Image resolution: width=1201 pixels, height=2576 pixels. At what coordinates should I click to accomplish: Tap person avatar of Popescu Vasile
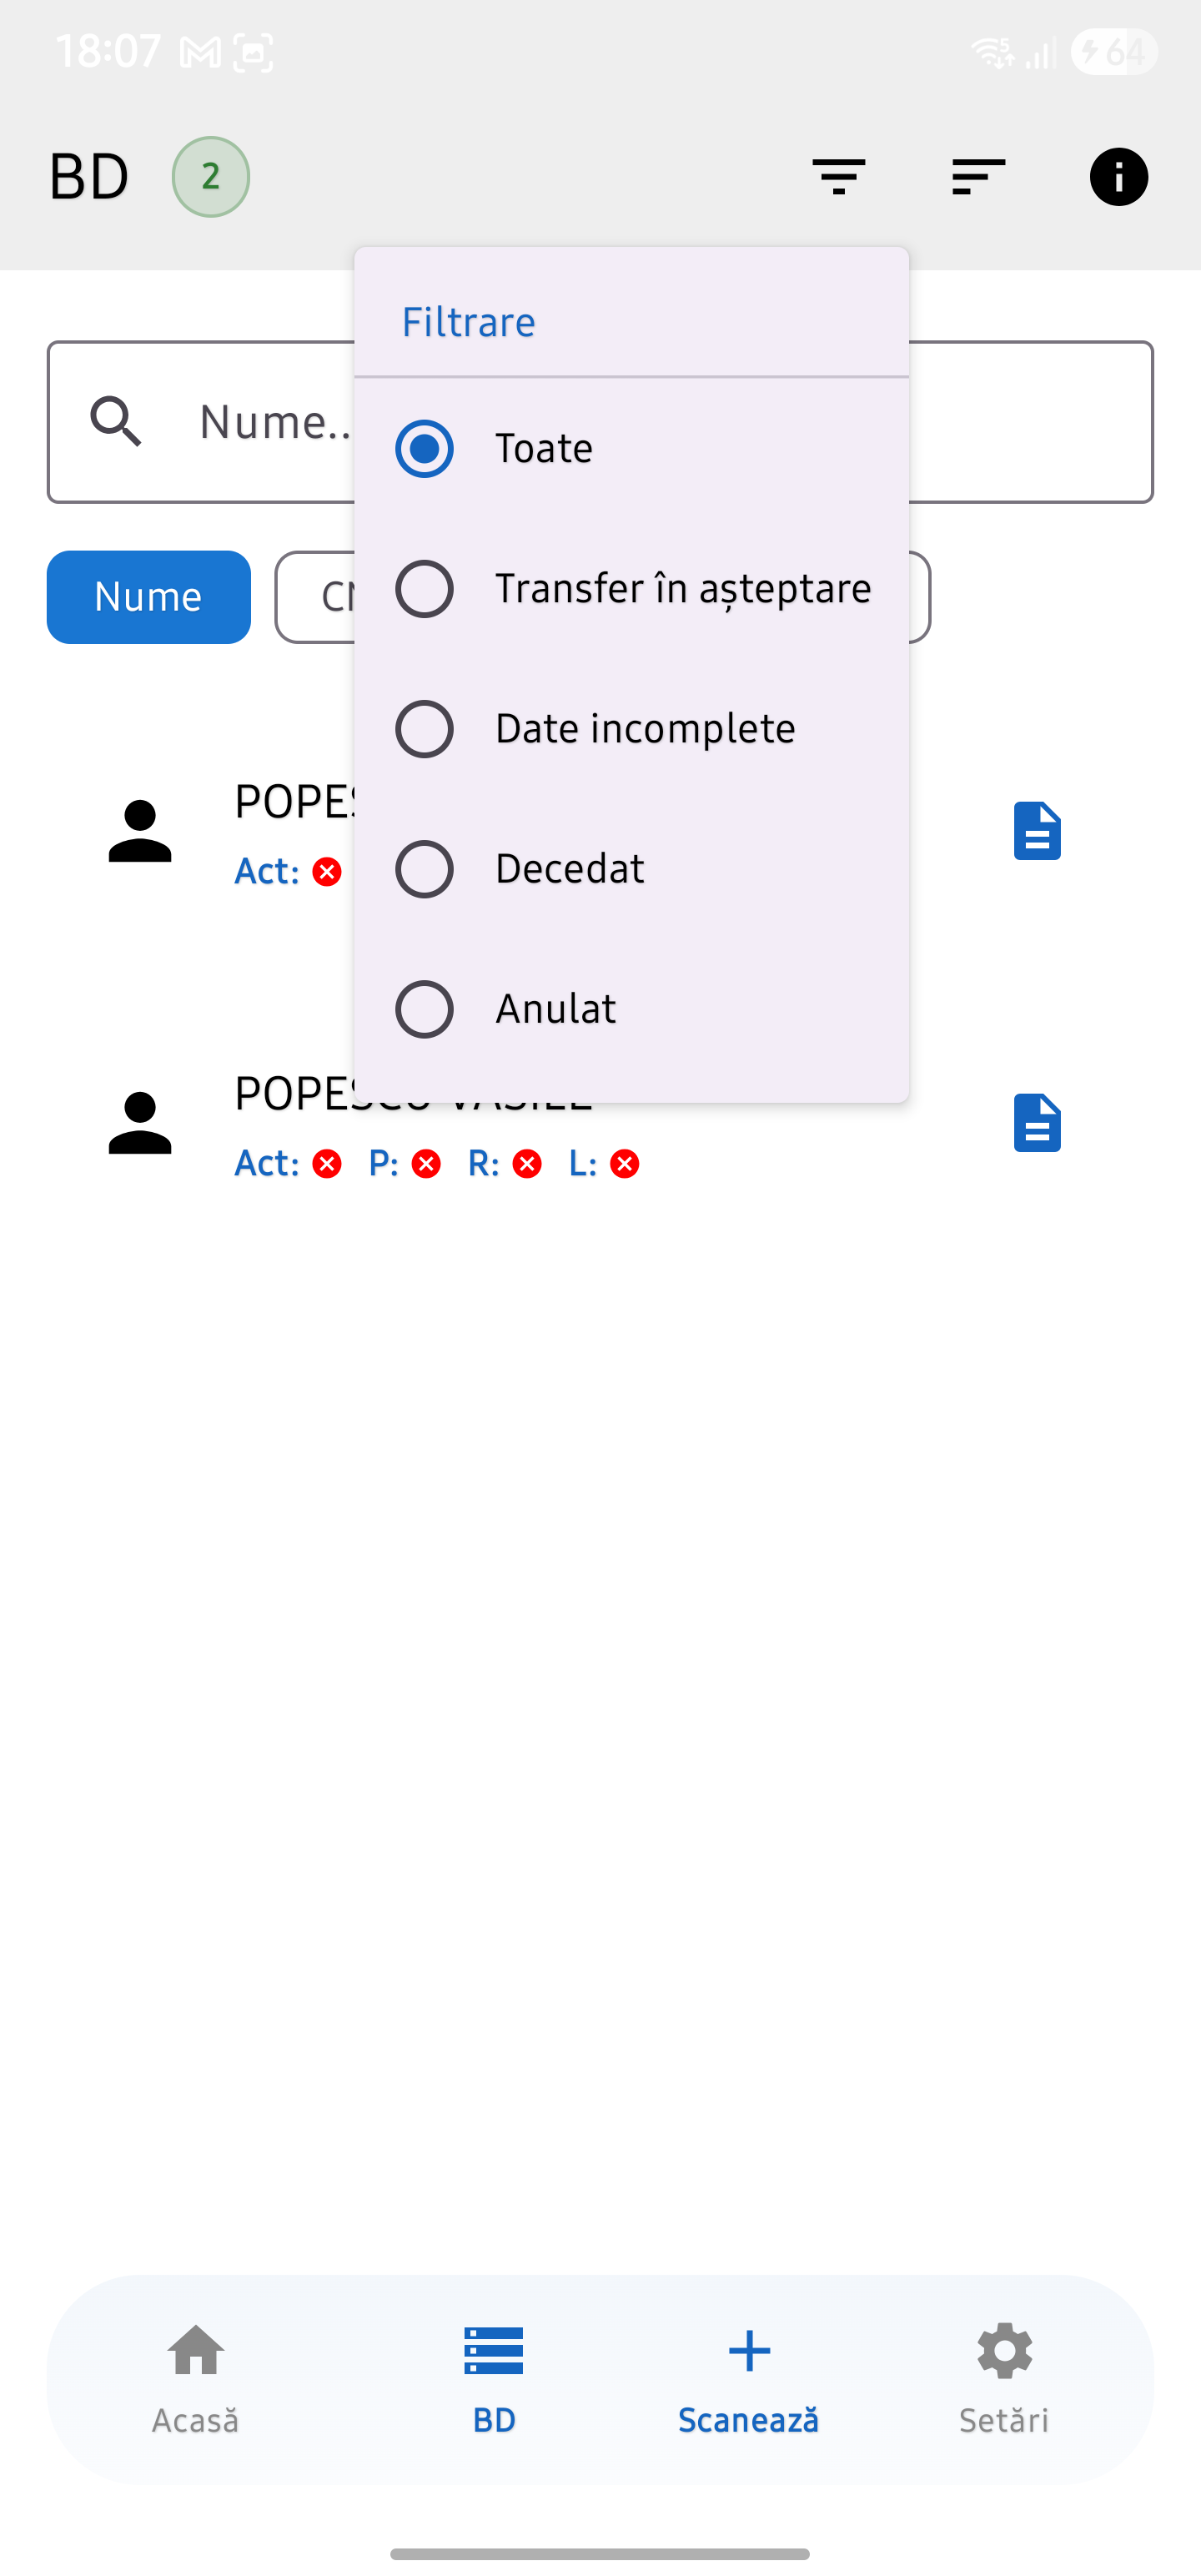[140, 1122]
